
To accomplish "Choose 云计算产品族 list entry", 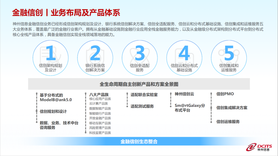I will [98, 104].
